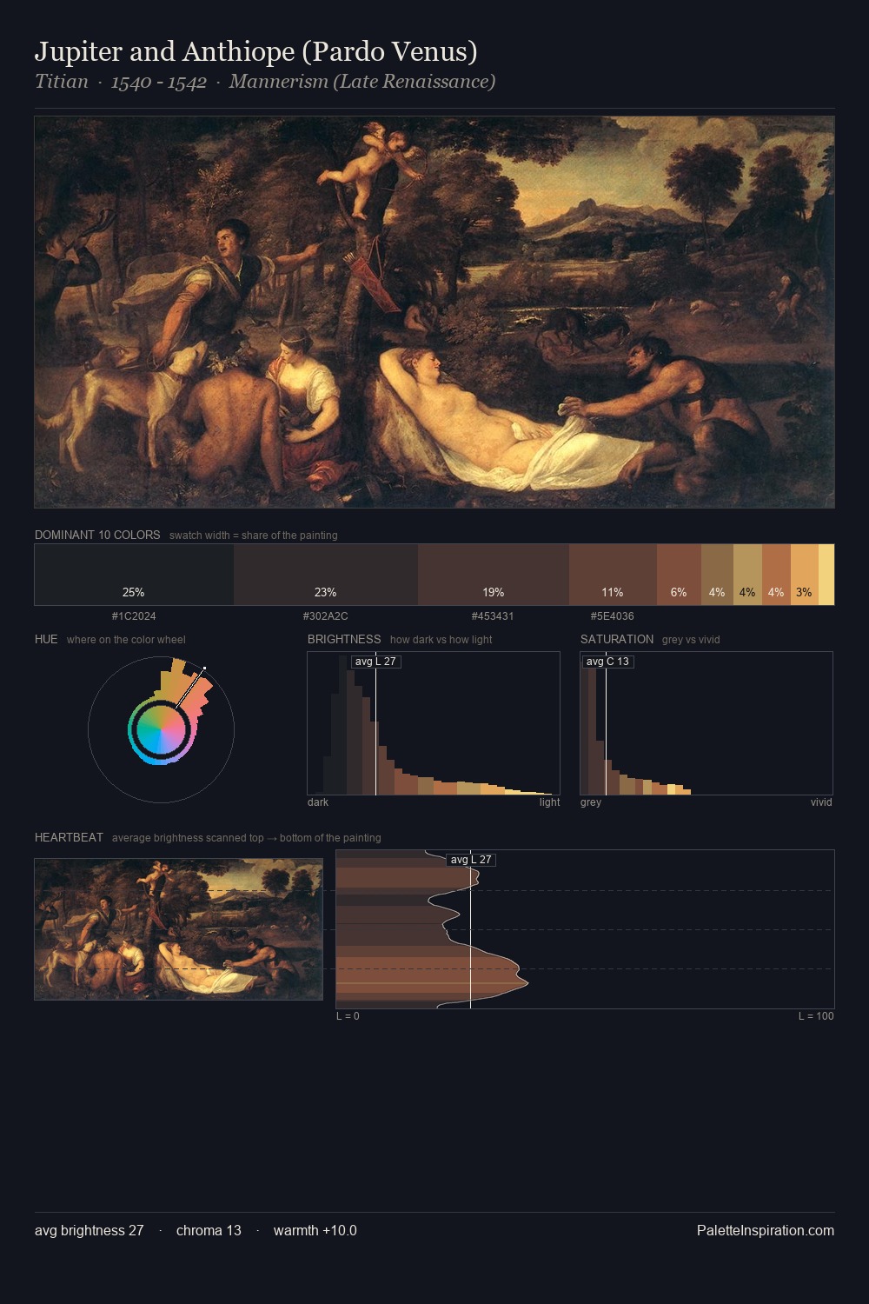Click the footer text avg brightness 27
The width and height of the screenshot is (869, 1304).
point(90,1230)
